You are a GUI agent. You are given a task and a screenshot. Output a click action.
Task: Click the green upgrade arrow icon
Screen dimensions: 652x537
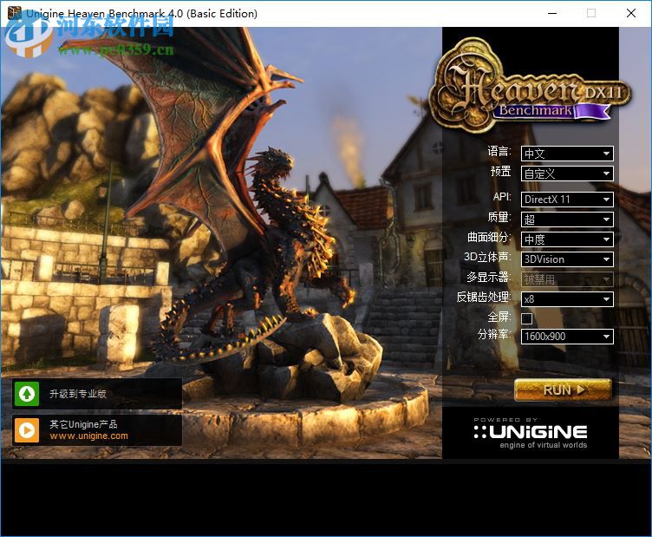[27, 394]
